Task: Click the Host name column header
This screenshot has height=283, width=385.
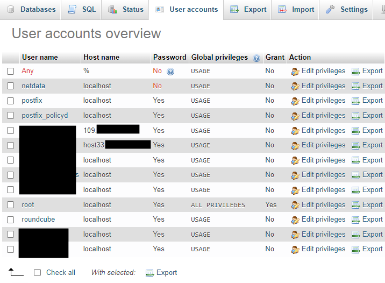Action: pos(102,57)
